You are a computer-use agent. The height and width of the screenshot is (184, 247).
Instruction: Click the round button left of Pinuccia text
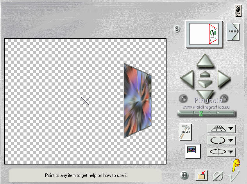(x=183, y=99)
